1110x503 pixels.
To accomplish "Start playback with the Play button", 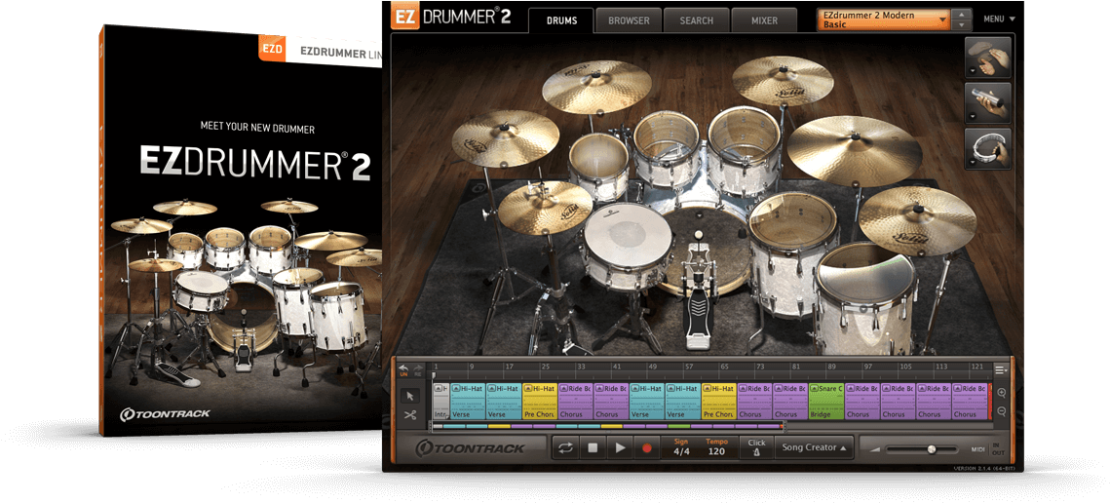I will 620,448.
